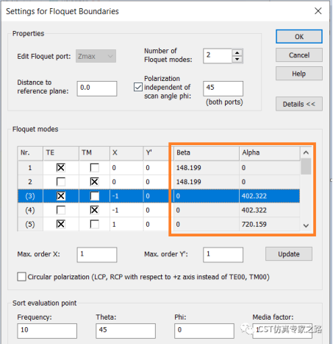Toggle TM checkbox for mode 2
The image size is (333, 344).
[x=94, y=182]
